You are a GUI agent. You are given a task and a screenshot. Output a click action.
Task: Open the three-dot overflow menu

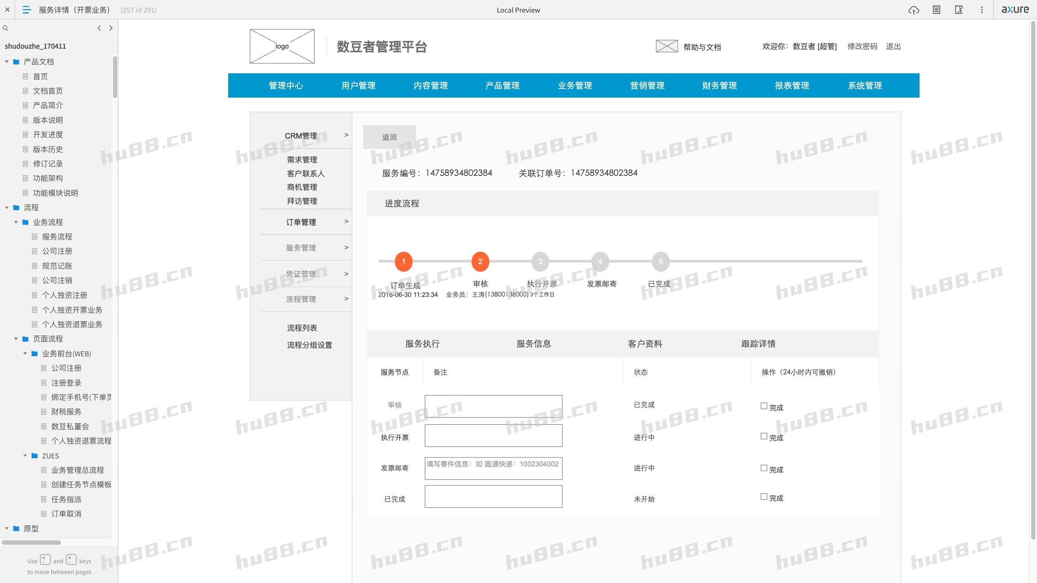click(982, 10)
